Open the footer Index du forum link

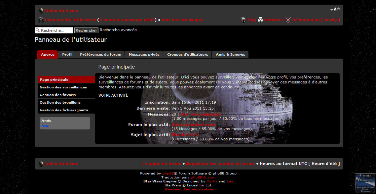[x=61, y=164]
